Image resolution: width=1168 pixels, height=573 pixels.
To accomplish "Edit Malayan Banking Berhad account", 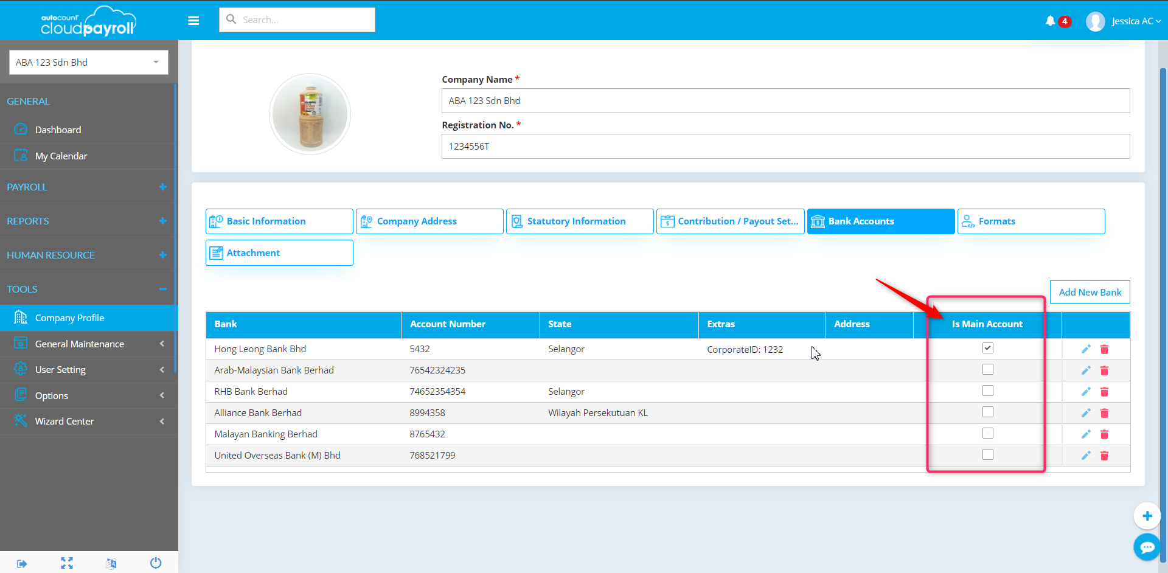I will [1086, 434].
